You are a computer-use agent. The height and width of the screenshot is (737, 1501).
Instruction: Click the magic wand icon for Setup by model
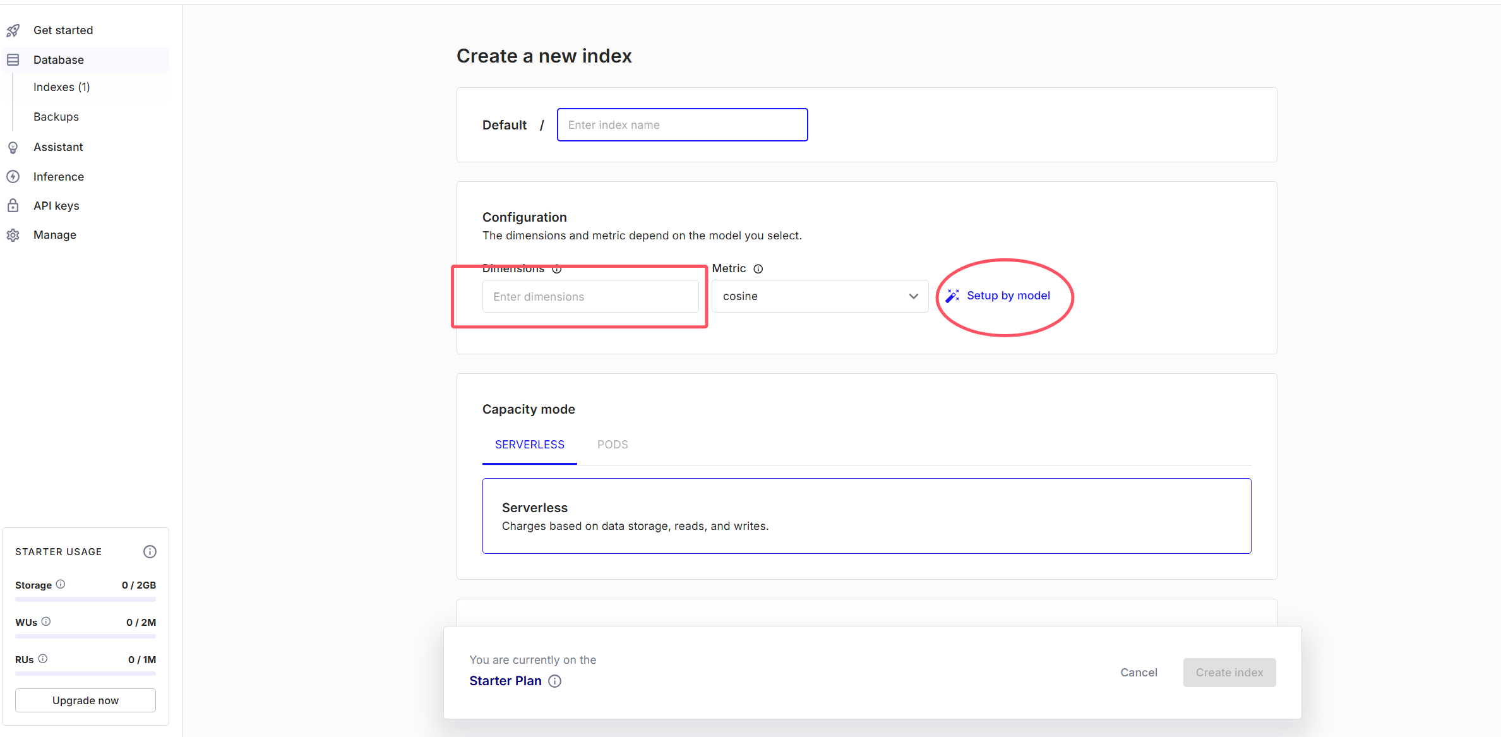point(952,296)
